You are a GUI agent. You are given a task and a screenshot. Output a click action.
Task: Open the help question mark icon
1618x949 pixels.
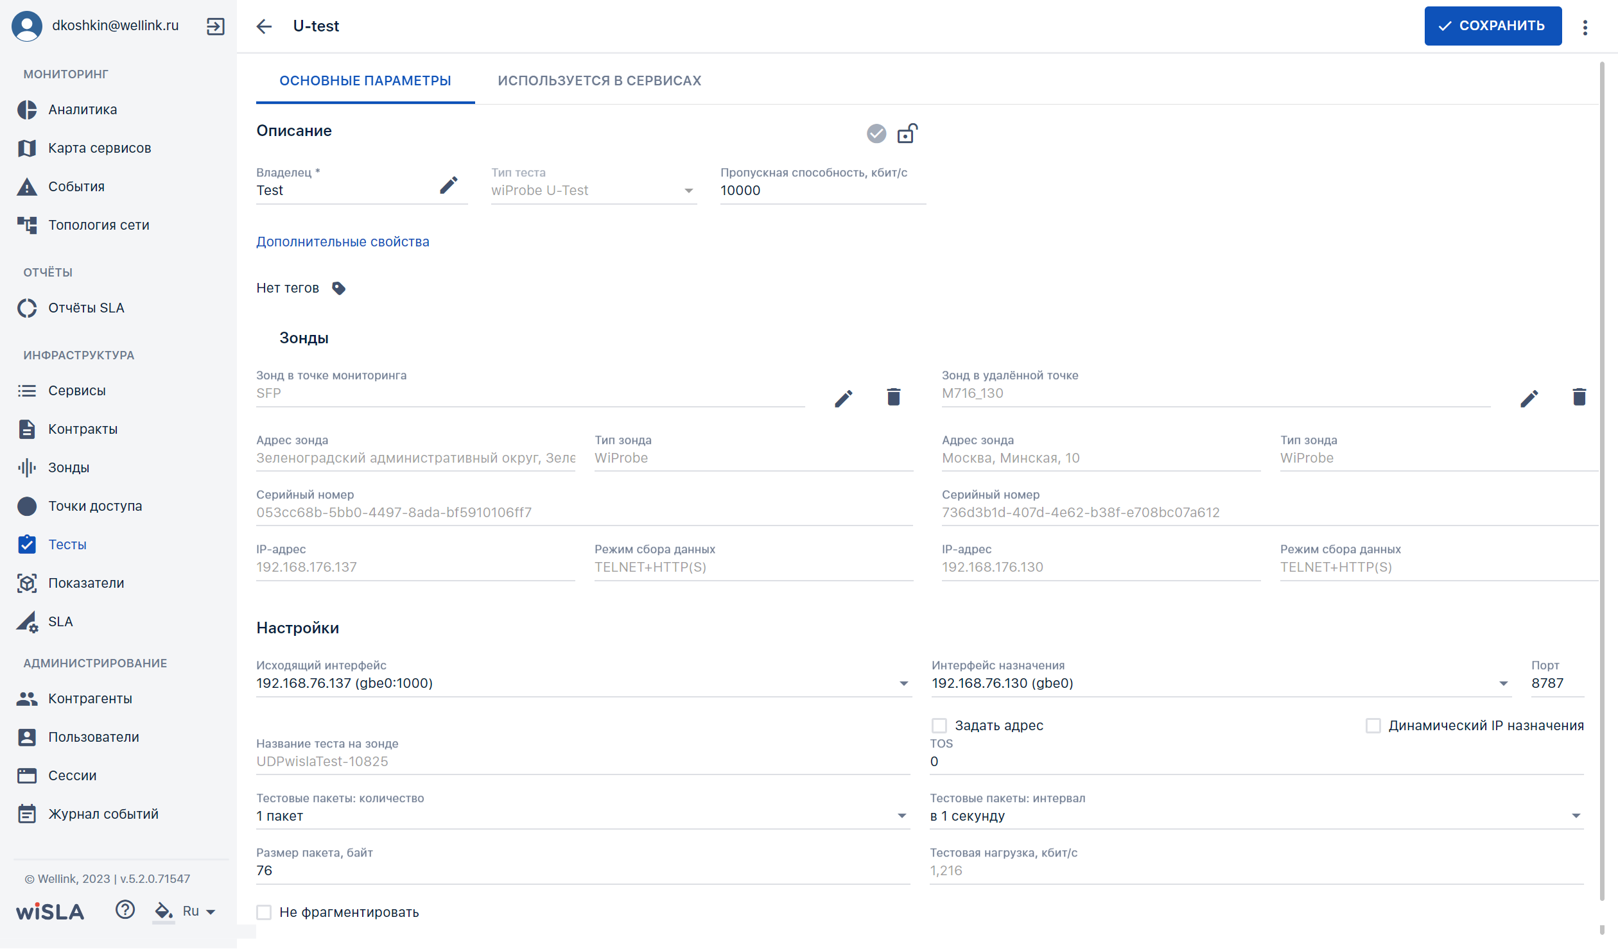click(x=125, y=910)
